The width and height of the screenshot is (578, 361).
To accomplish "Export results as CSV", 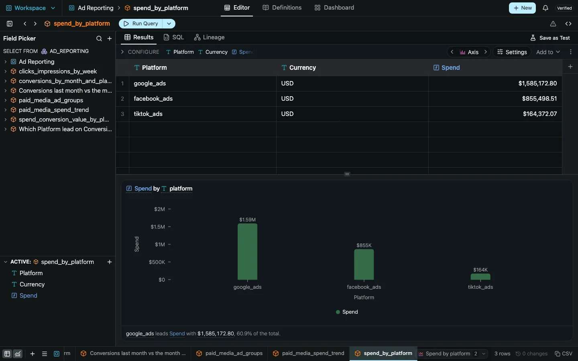I will (x=564, y=354).
